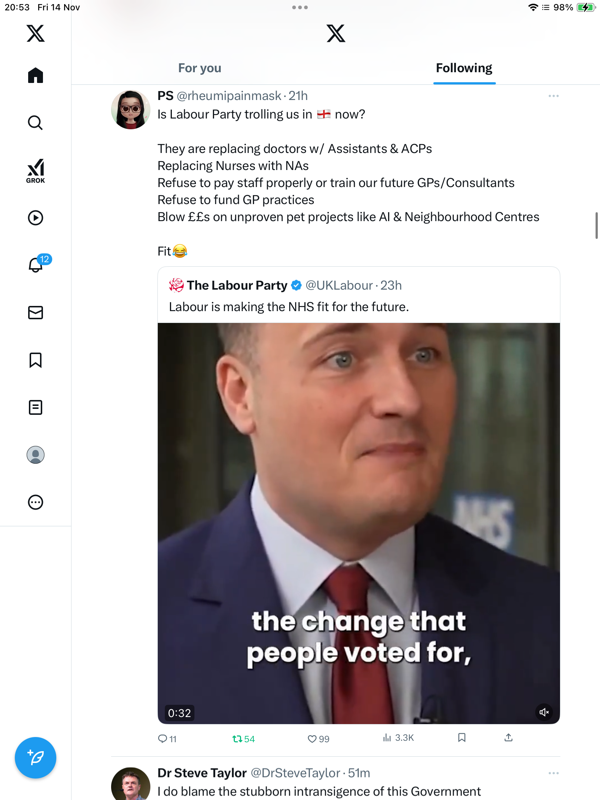The width and height of the screenshot is (600, 800).
Task: Open Direct Messages envelope icon
Action: point(36,313)
